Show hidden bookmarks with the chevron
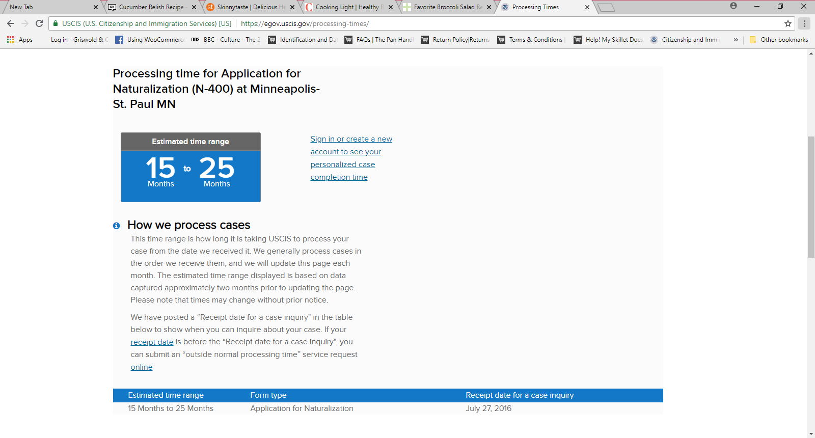Viewport: 815px width, 438px height. point(736,40)
